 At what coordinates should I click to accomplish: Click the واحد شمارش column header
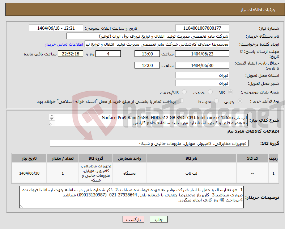[x=129, y=158]
